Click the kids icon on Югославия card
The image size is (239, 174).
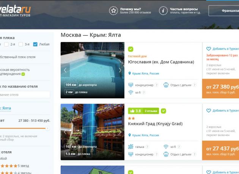166,85
